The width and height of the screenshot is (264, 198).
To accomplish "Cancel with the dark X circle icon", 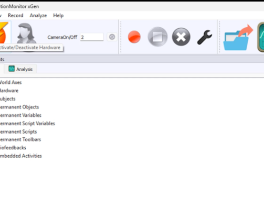I will 181,37.
